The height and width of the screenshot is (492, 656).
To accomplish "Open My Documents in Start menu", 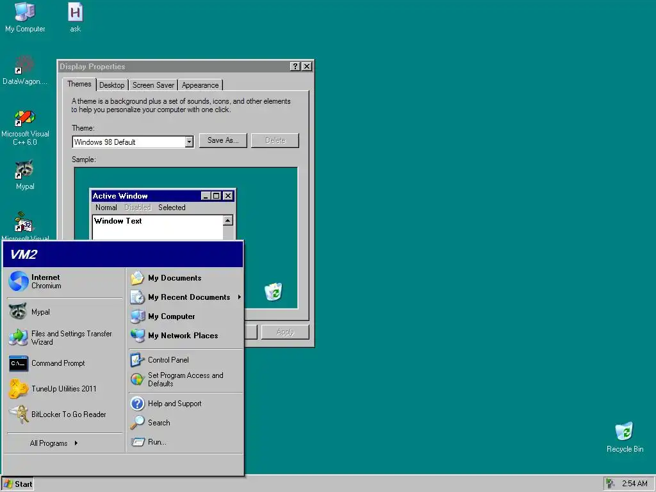I will point(186,278).
